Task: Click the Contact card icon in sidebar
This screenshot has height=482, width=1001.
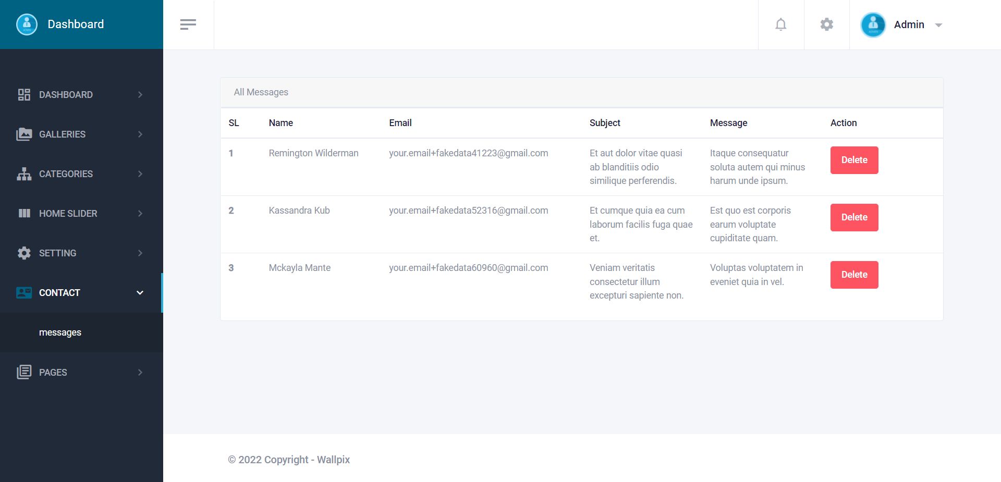Action: pos(24,293)
